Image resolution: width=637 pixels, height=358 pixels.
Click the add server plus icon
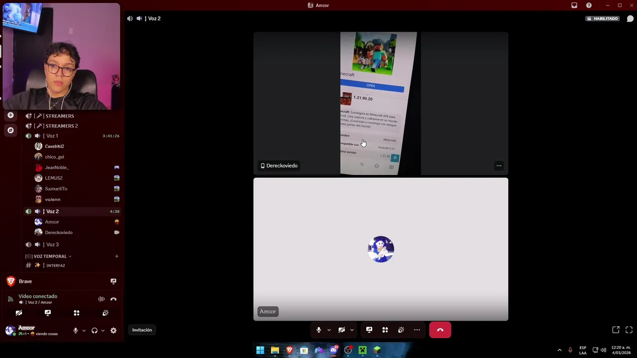click(x=10, y=115)
